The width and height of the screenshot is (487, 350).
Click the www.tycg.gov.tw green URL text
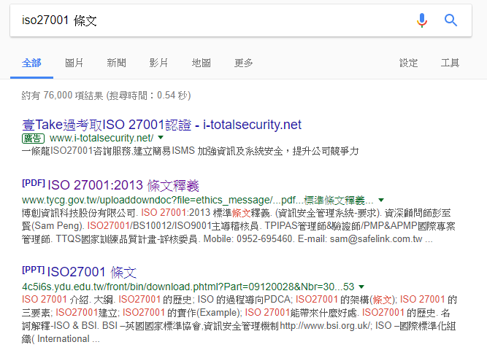pyautogui.click(x=198, y=200)
